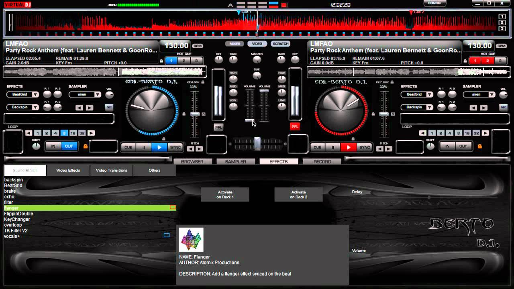Open the Others effects tab
The height and width of the screenshot is (289, 514).
coord(154,171)
